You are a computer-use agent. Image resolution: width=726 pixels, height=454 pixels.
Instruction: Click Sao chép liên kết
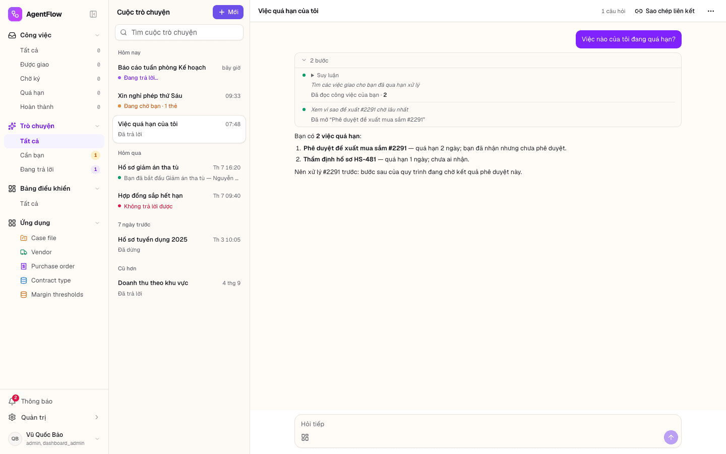click(x=664, y=11)
